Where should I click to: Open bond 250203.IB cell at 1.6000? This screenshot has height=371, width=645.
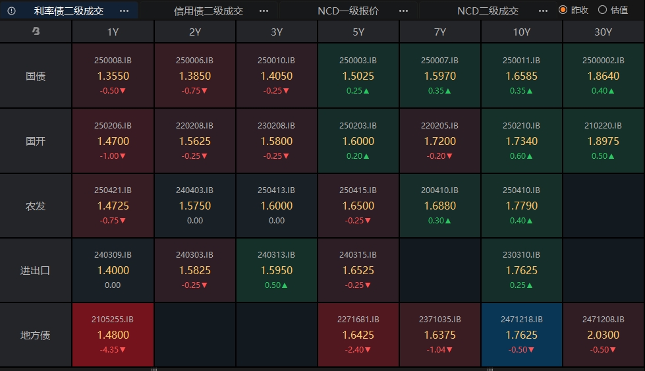358,140
